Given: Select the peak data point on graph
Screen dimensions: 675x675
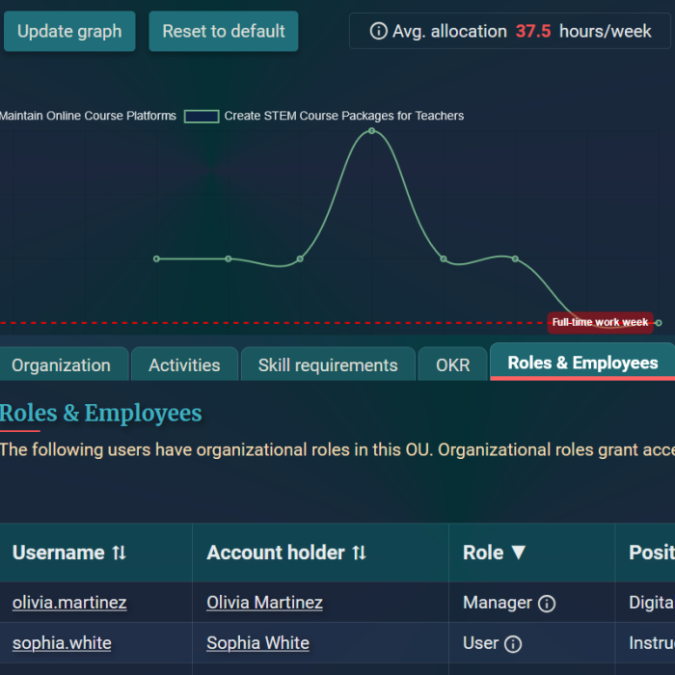Looking at the screenshot, I should point(371,131).
